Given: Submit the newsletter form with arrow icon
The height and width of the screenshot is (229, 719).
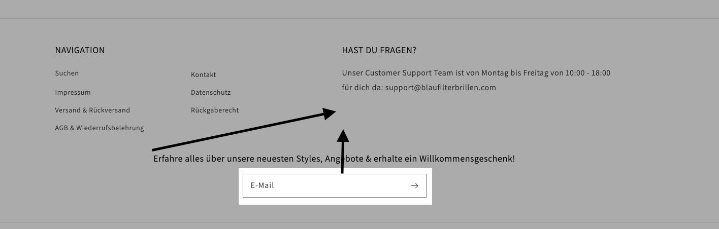Looking at the screenshot, I should click(414, 185).
